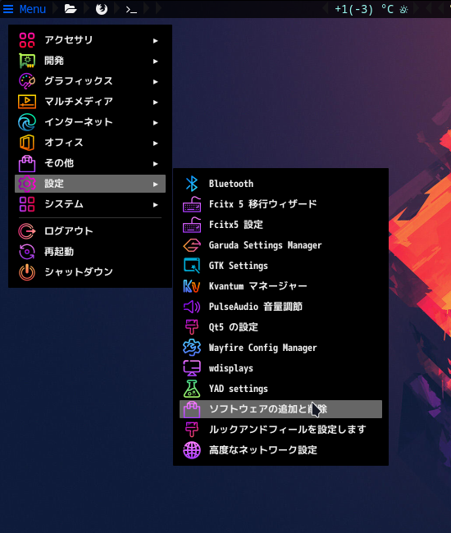Screen dimensions: 451x533
Task: Click the weather temperature indicator +1(-3) °C
Action: pyautogui.click(x=371, y=9)
